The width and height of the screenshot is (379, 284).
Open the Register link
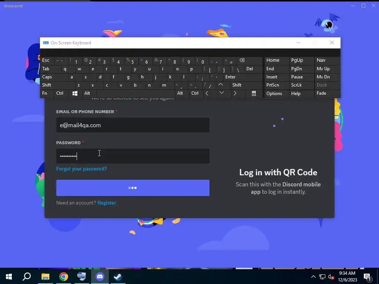pos(107,203)
